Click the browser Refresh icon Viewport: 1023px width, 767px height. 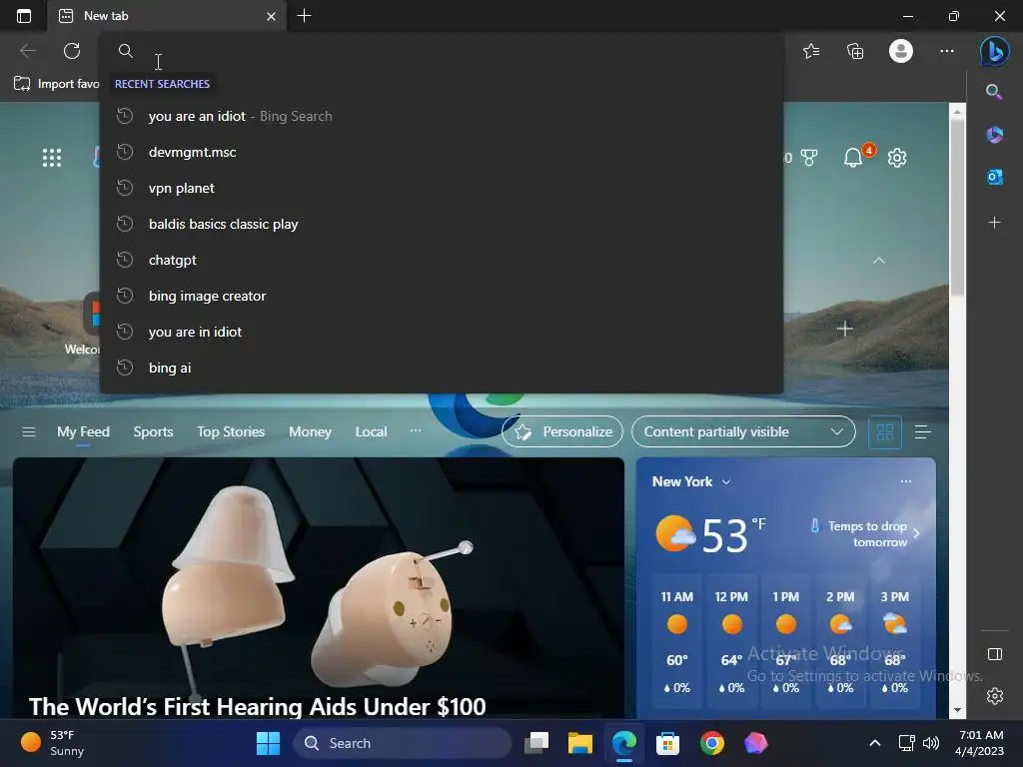pos(72,51)
